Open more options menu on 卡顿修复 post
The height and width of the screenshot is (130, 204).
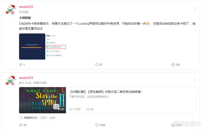(x=195, y=9)
